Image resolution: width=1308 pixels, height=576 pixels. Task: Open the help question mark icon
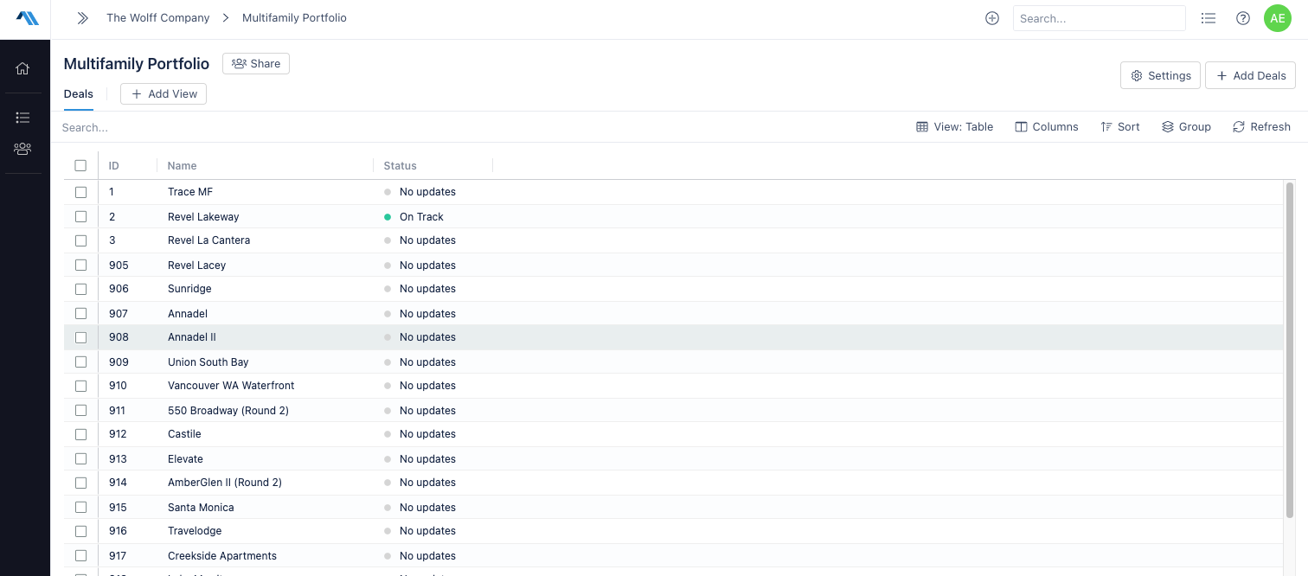(x=1243, y=18)
